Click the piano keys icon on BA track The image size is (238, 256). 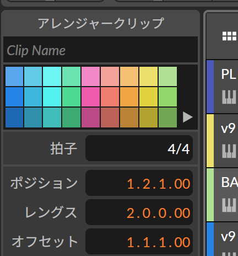coord(229,205)
